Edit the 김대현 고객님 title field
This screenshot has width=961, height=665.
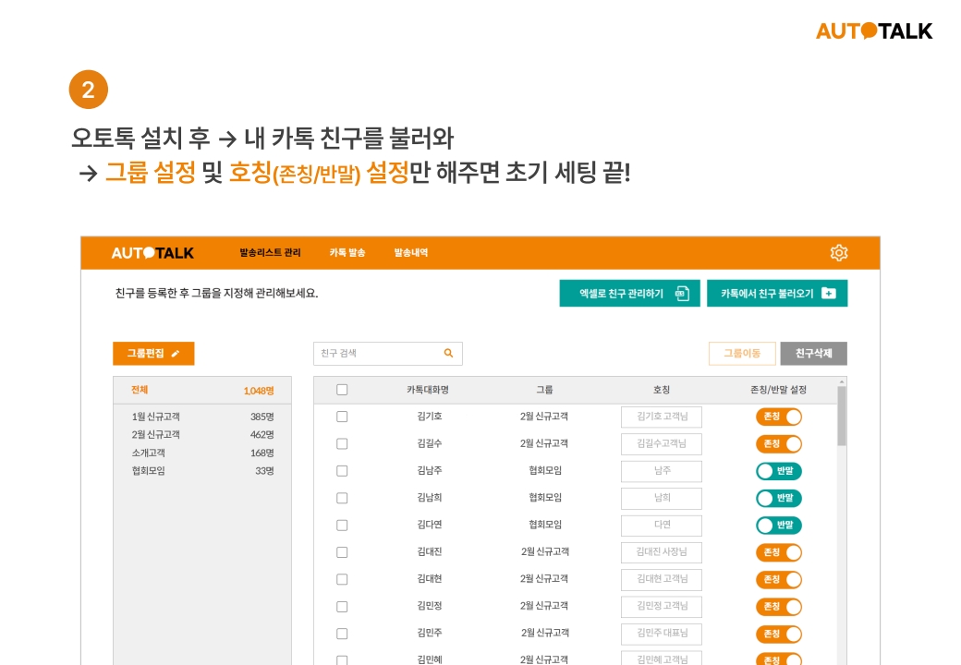[x=662, y=579]
